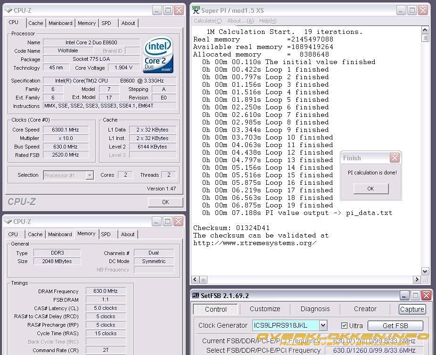Open the Creator tab in SetFSB
The height and width of the screenshot is (355, 436).
click(x=365, y=309)
